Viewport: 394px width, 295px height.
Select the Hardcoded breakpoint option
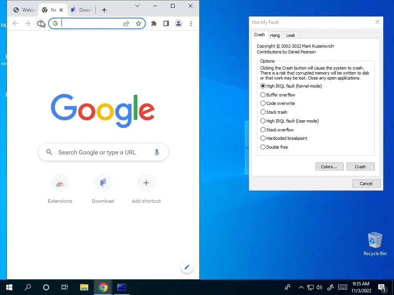tap(284, 138)
